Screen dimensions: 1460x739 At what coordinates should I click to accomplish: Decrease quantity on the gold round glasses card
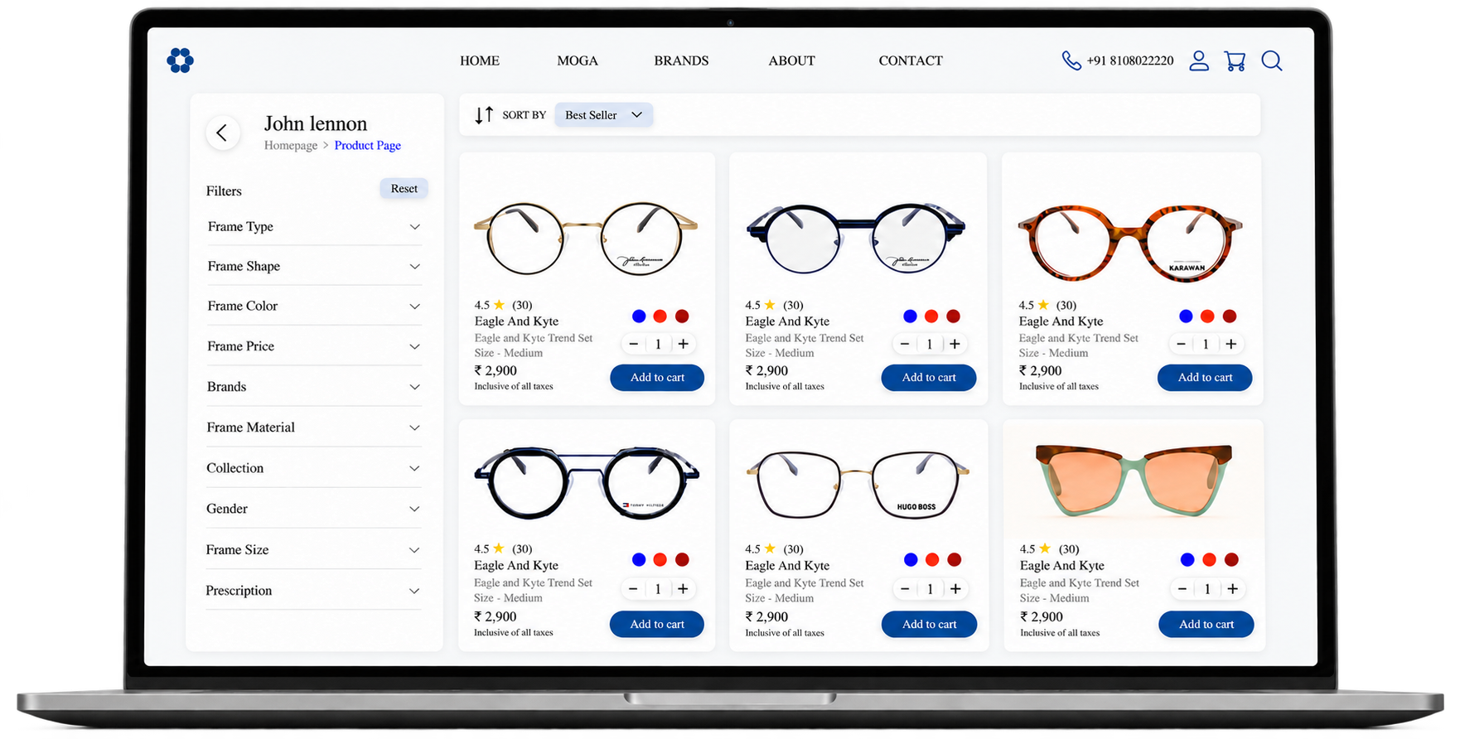point(634,344)
